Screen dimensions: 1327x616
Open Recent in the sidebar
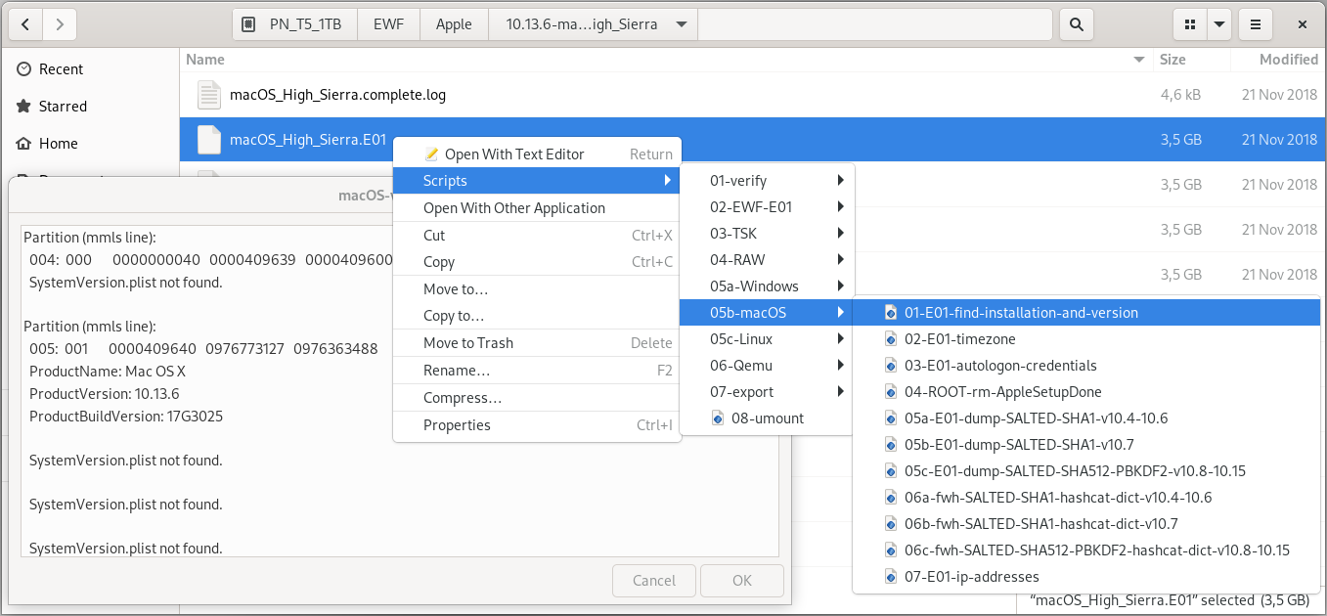click(x=61, y=69)
